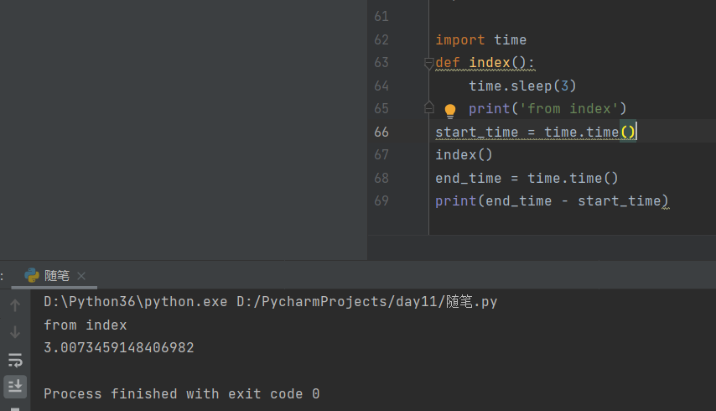
Task: Click the 'Process finished with exit code 0' text
Action: [x=181, y=393]
